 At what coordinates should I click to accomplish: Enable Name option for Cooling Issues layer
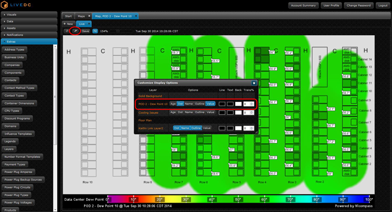coord(189,112)
